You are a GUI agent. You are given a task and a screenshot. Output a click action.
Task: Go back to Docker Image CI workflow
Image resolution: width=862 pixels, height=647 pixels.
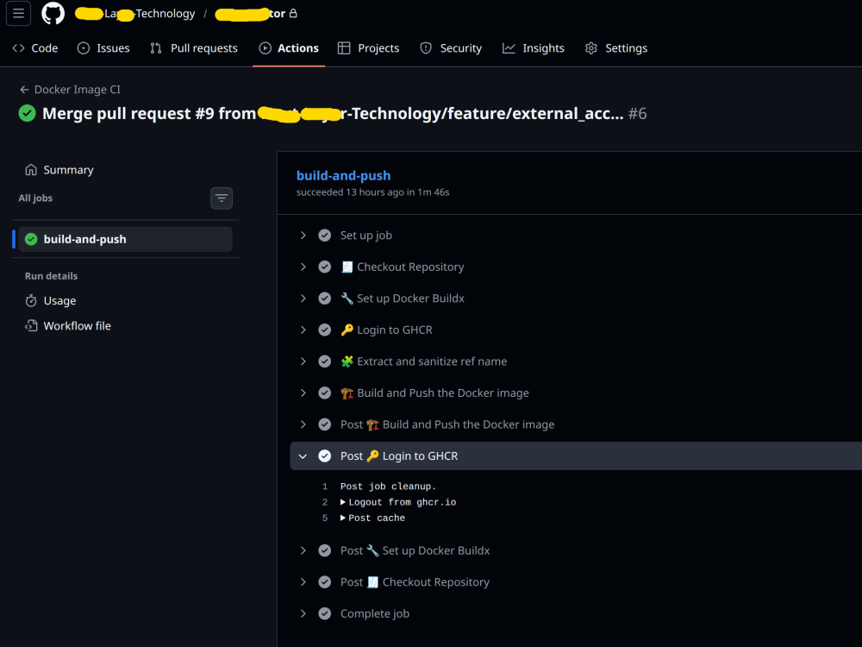click(77, 90)
